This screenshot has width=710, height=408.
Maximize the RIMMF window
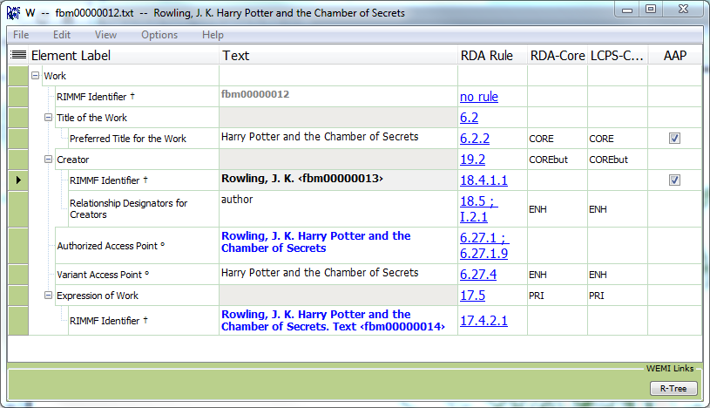pyautogui.click(x=651, y=9)
